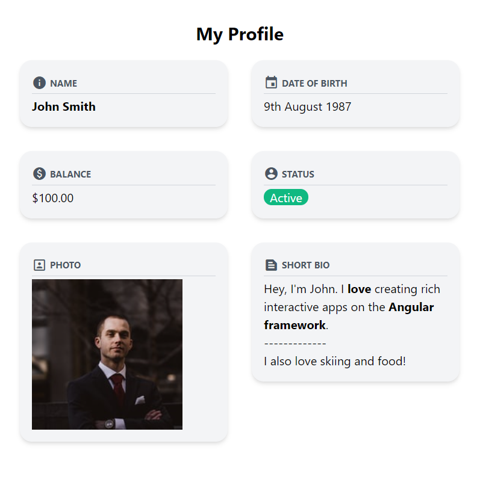Click the $100.00 balance value
This screenshot has width=480, height=479.
53,198
